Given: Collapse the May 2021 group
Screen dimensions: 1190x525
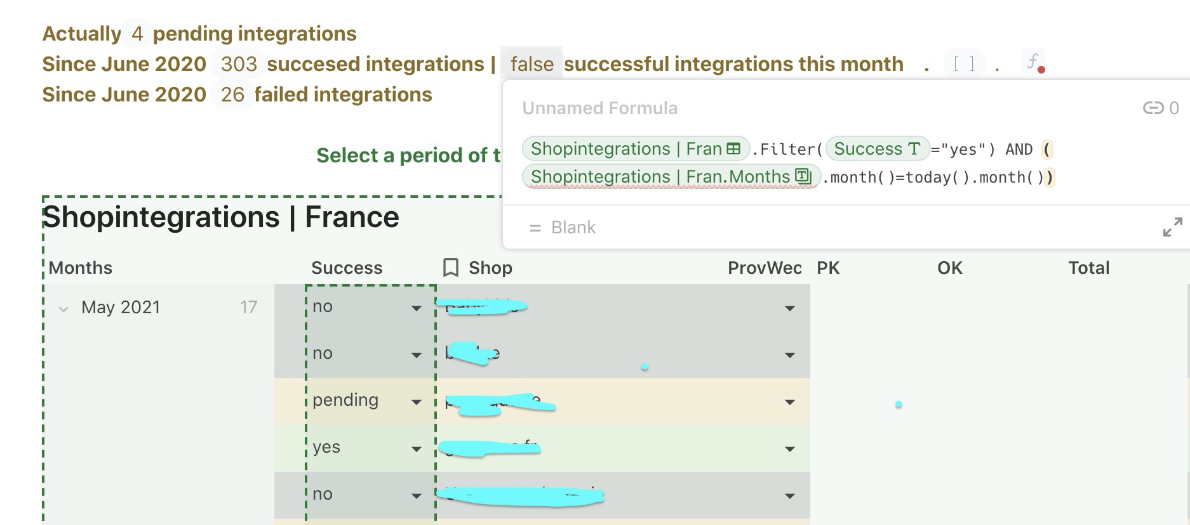Looking at the screenshot, I should tap(64, 309).
